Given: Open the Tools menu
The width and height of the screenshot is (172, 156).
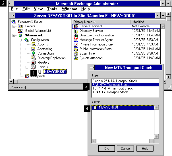Looking at the screenshot, I should click(x=52, y=9).
